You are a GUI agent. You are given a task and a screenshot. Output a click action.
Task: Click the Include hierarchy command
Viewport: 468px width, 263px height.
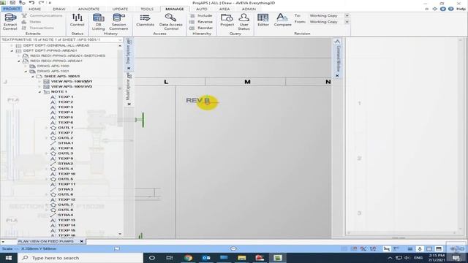(x=201, y=15)
